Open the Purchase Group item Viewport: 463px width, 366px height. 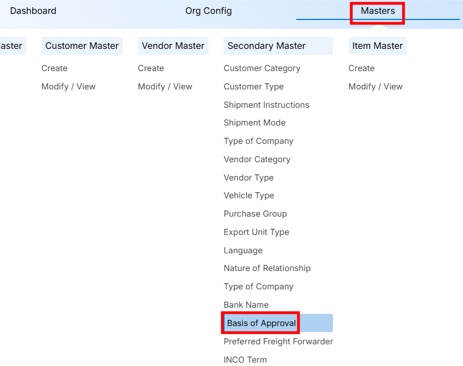[255, 214]
